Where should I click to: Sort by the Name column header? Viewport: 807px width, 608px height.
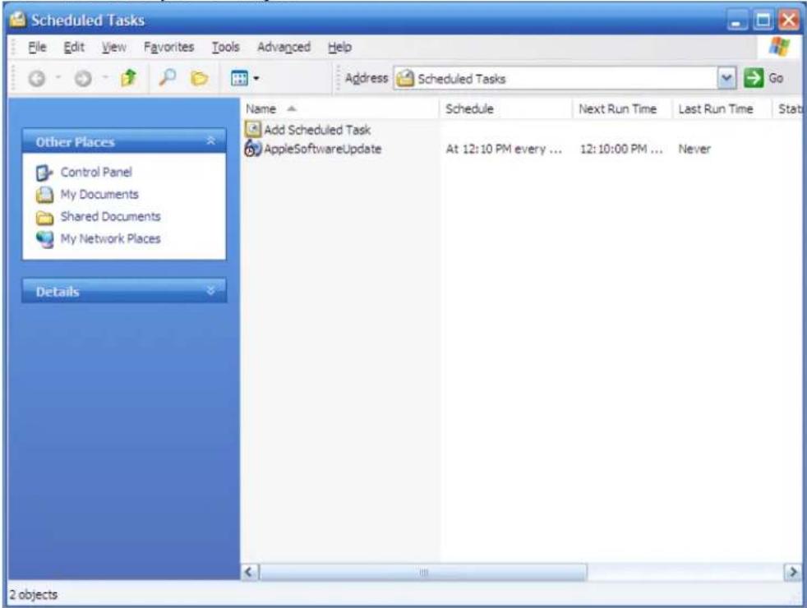pyautogui.click(x=339, y=109)
